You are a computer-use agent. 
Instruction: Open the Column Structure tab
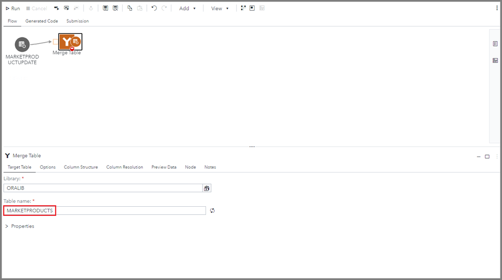point(81,167)
